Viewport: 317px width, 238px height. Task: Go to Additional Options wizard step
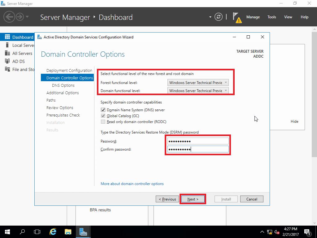click(63, 93)
